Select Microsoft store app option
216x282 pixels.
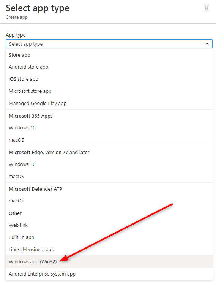109,91
